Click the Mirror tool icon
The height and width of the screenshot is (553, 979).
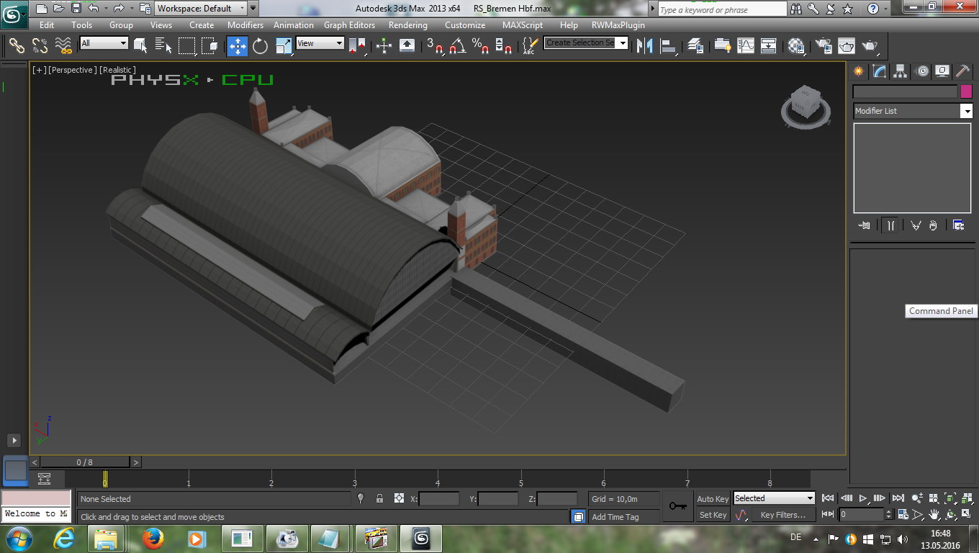coord(644,46)
